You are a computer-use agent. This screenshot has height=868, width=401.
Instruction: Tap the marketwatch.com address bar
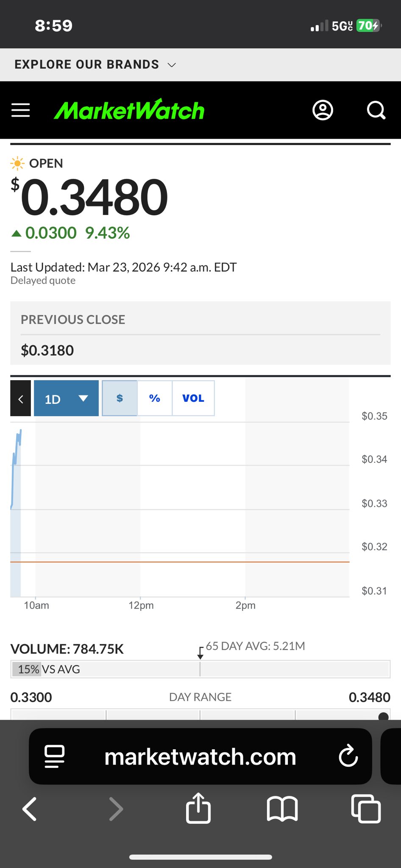point(200,756)
